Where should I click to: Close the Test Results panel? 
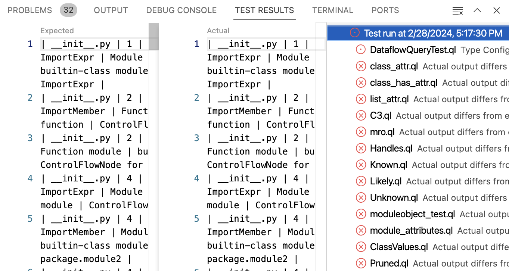coord(496,10)
